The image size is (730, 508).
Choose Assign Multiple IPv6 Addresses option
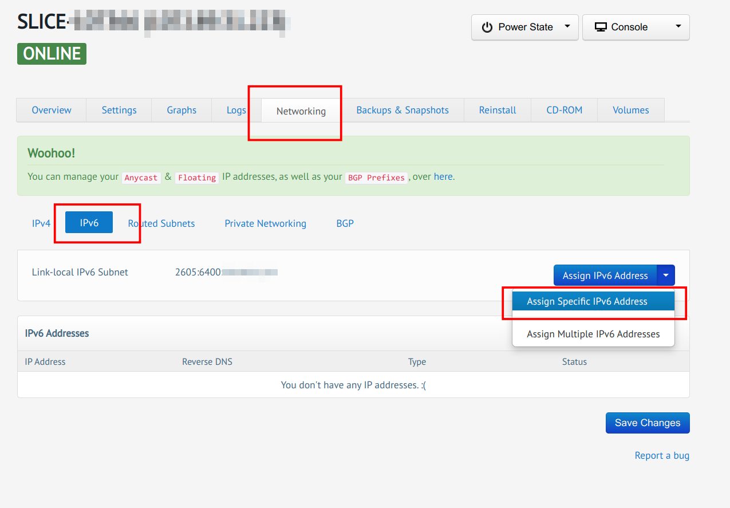[x=593, y=334]
